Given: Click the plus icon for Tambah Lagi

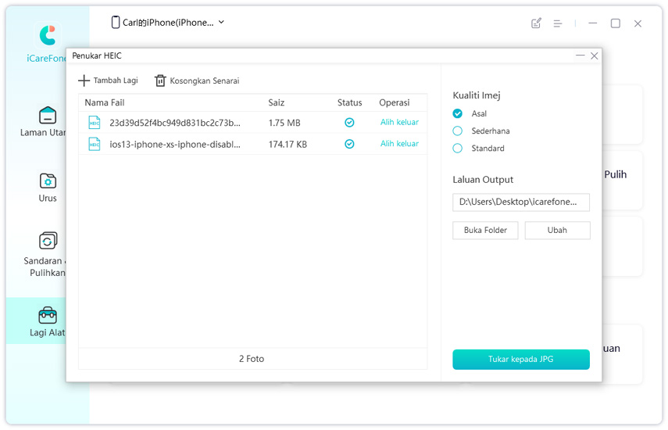Looking at the screenshot, I should click(x=84, y=81).
